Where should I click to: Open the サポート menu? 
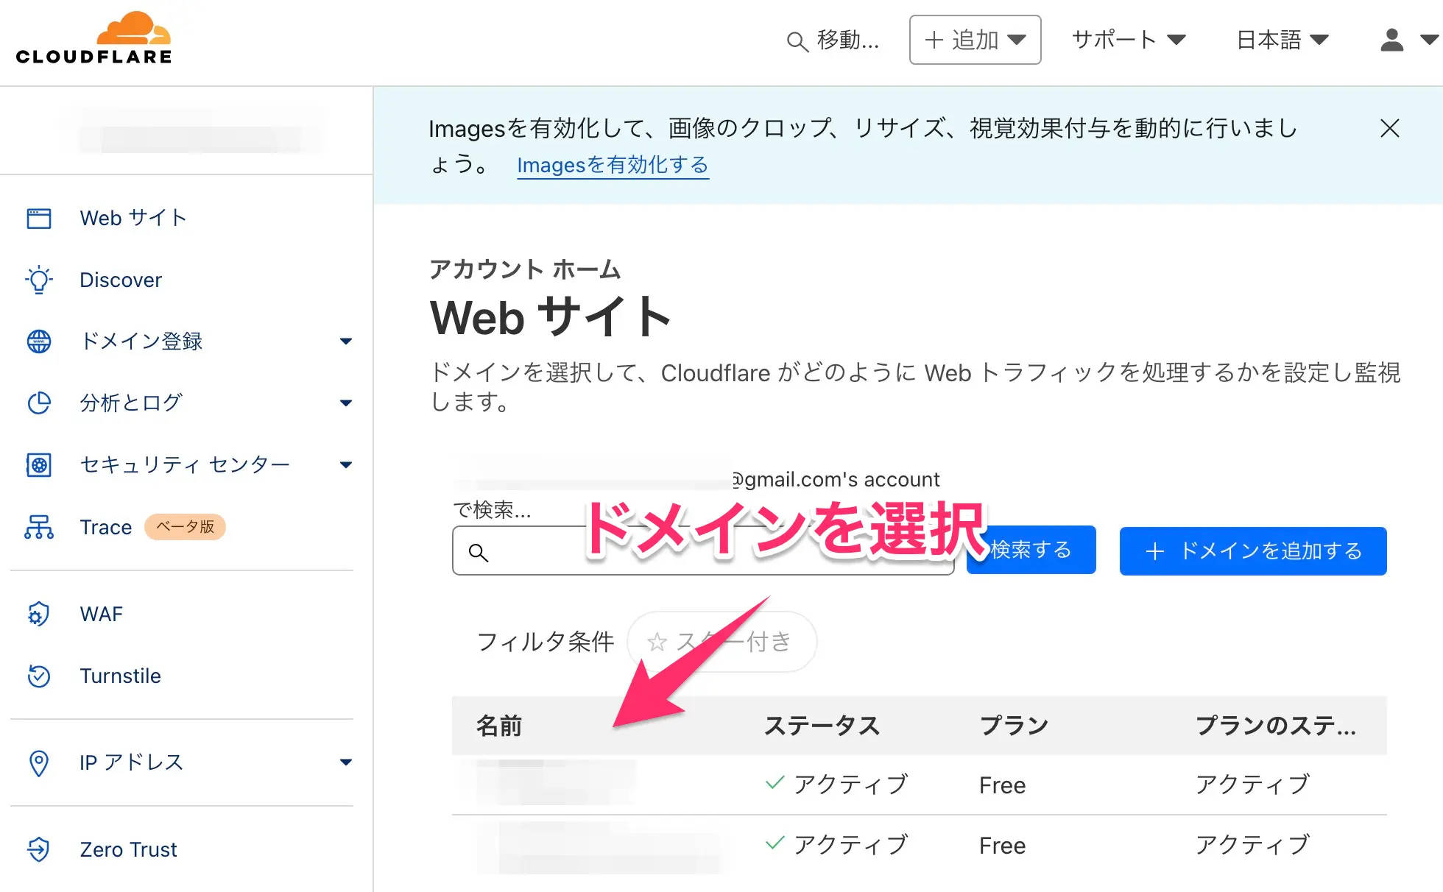coord(1128,40)
